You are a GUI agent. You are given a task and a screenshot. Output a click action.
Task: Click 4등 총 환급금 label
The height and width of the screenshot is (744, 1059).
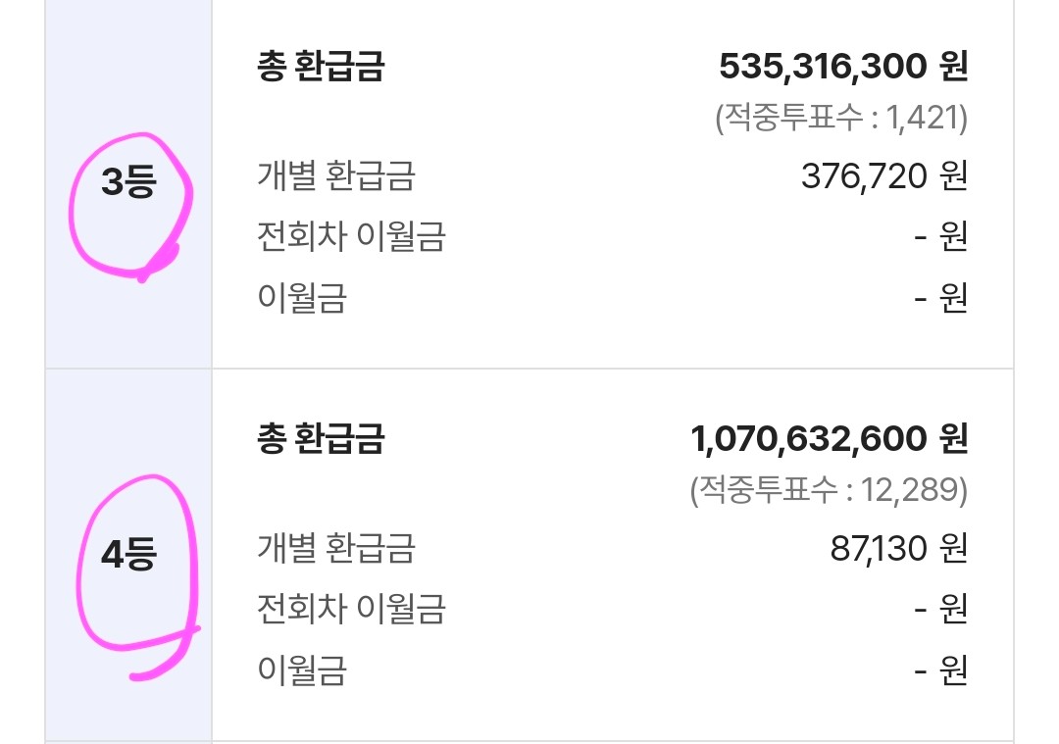(321, 438)
